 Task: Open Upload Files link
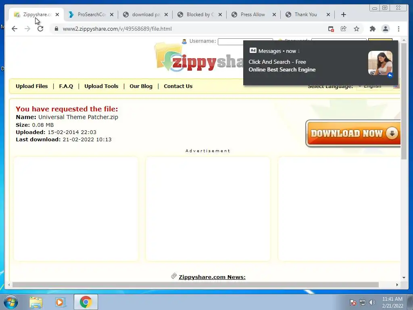[x=31, y=86]
